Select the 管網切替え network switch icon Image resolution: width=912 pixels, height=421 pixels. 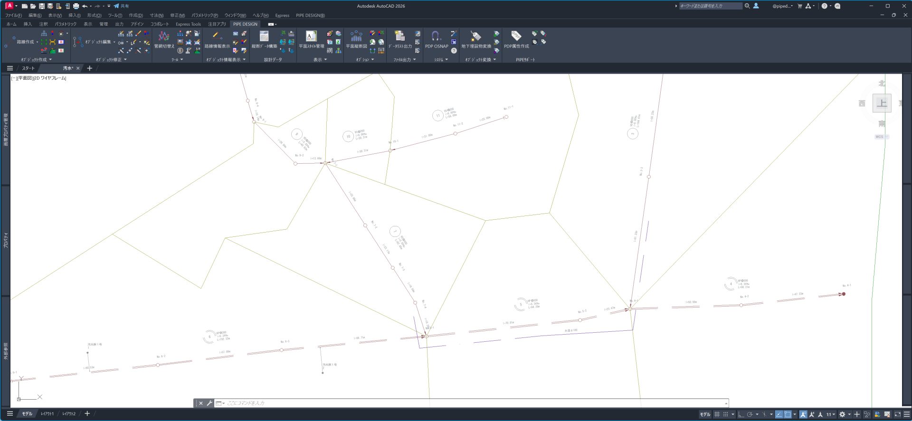(x=164, y=37)
